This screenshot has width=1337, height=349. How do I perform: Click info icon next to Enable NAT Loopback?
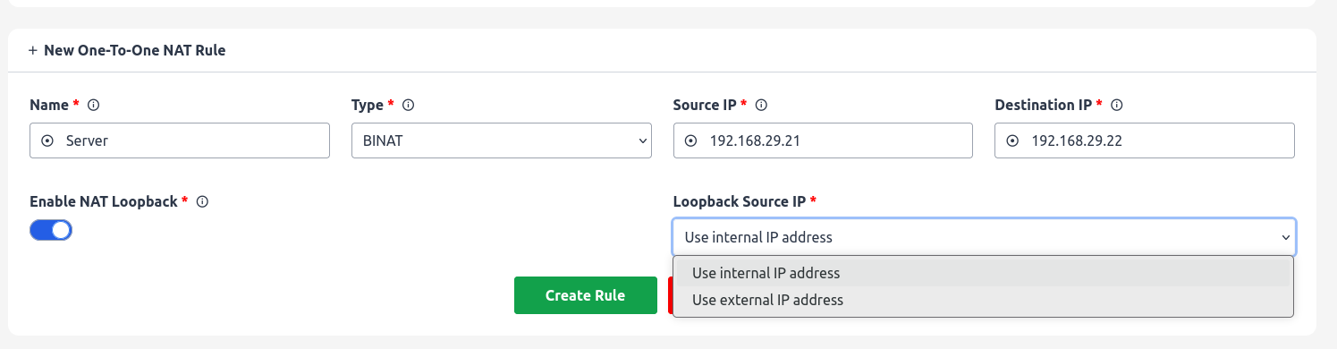pos(202,201)
